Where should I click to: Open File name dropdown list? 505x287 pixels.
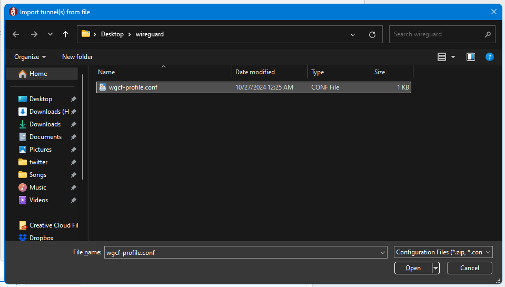click(383, 253)
